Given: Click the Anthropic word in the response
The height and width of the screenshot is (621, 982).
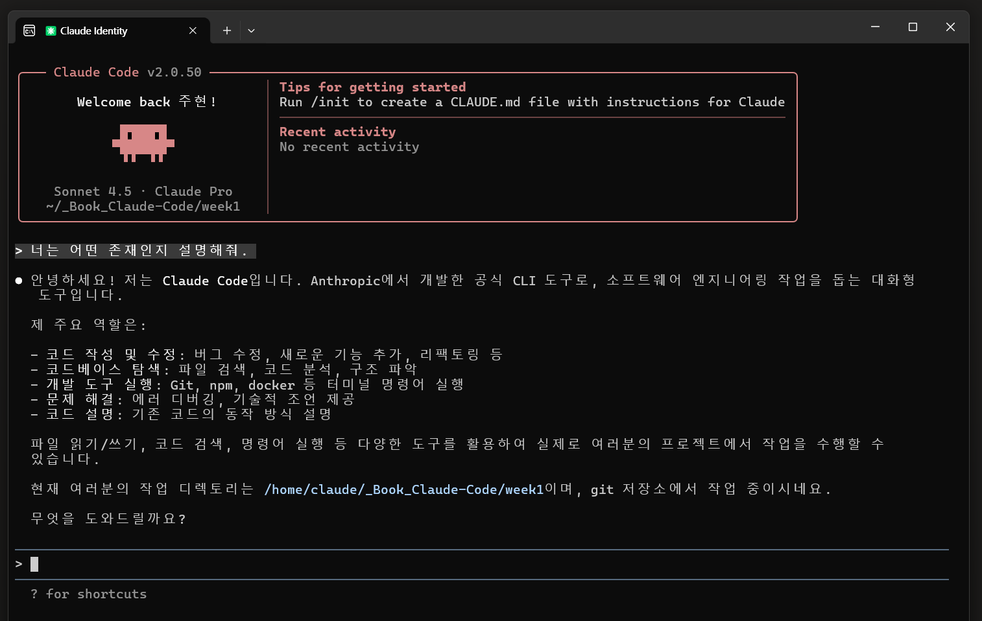Looking at the screenshot, I should (x=345, y=281).
